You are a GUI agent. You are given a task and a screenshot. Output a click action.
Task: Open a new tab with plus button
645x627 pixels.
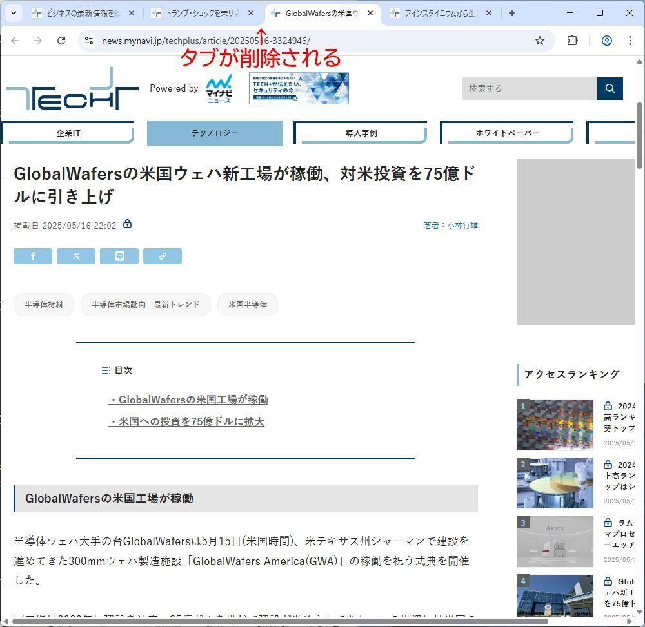pyautogui.click(x=512, y=13)
